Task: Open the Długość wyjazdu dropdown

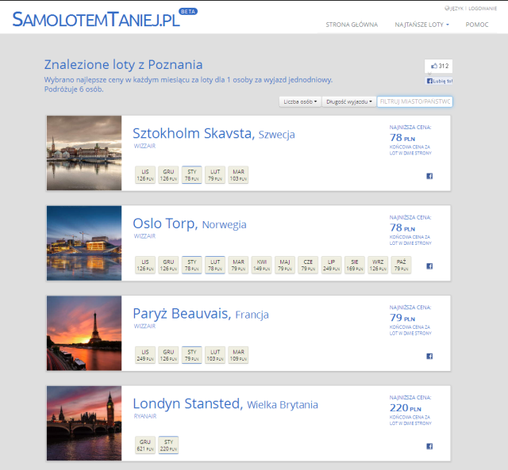Action: pos(348,101)
